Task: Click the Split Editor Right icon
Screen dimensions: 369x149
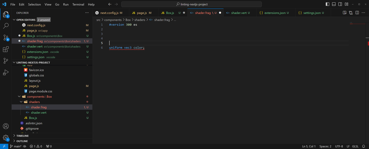Action: (x=357, y=12)
